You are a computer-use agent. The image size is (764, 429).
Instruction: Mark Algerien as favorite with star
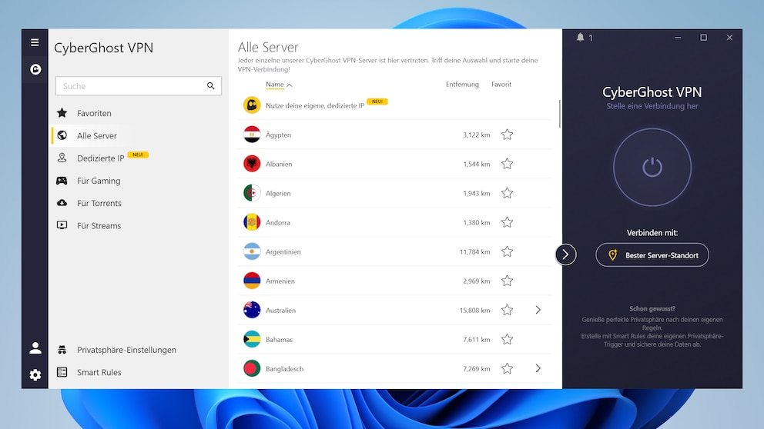coord(508,193)
